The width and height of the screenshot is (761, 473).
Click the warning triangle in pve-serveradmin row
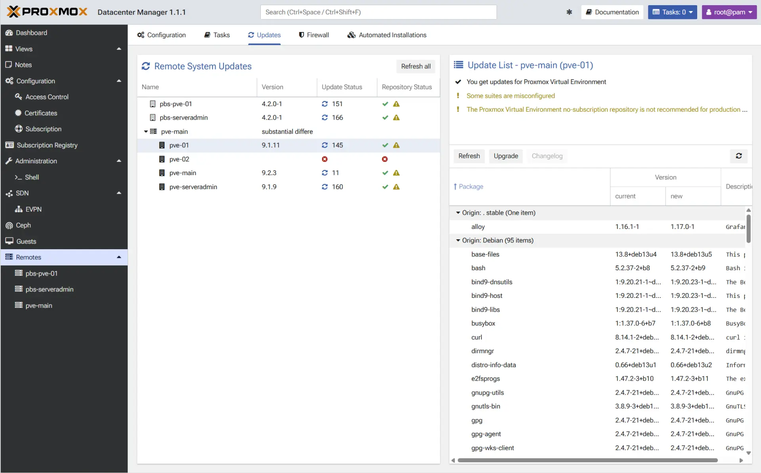(x=396, y=187)
